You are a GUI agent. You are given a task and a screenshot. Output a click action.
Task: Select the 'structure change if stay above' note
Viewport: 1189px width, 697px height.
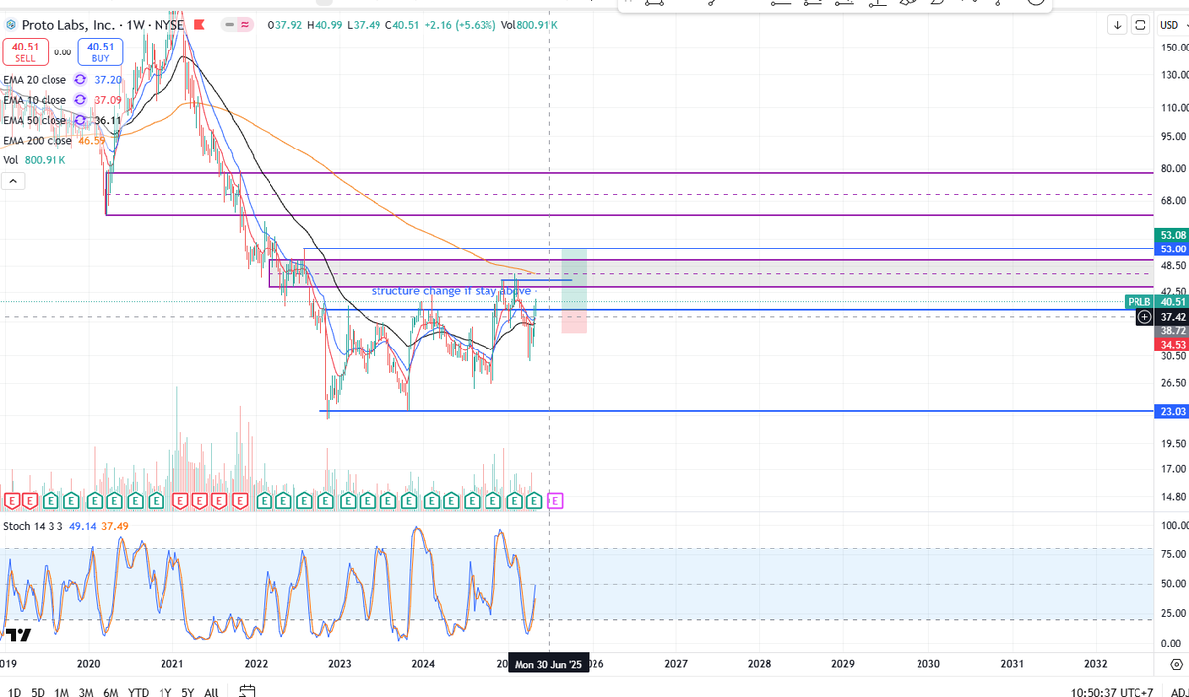[451, 291]
